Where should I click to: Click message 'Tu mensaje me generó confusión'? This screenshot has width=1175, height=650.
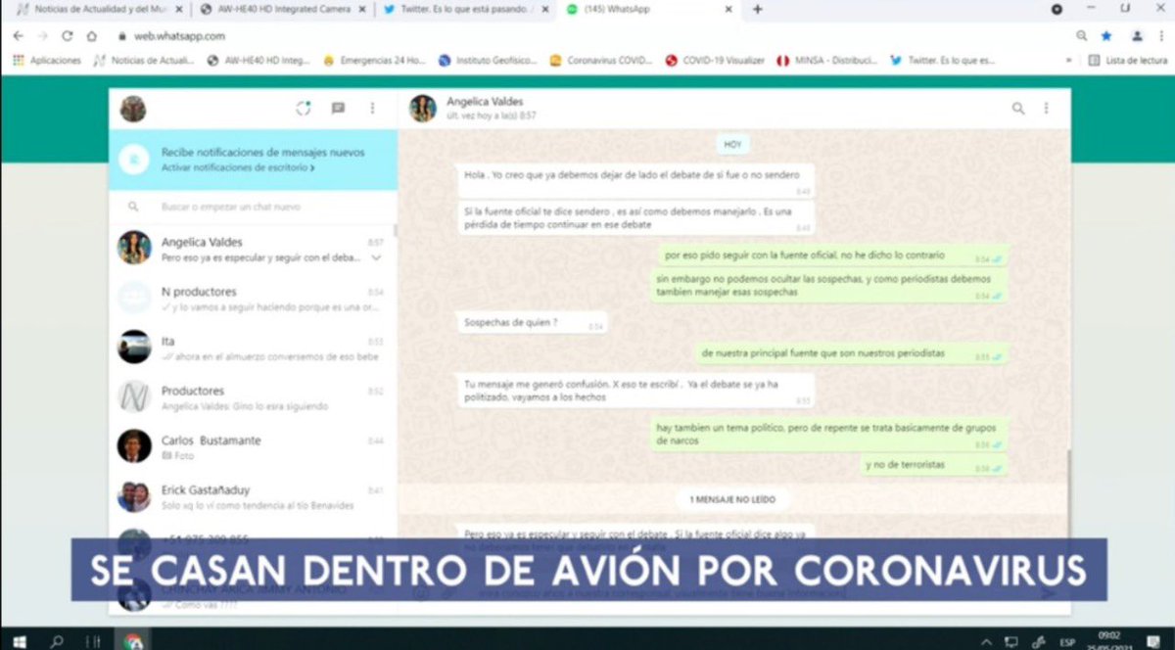(x=635, y=391)
